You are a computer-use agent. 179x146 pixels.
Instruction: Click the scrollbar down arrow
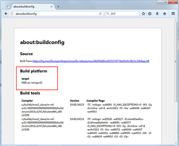coord(176,143)
